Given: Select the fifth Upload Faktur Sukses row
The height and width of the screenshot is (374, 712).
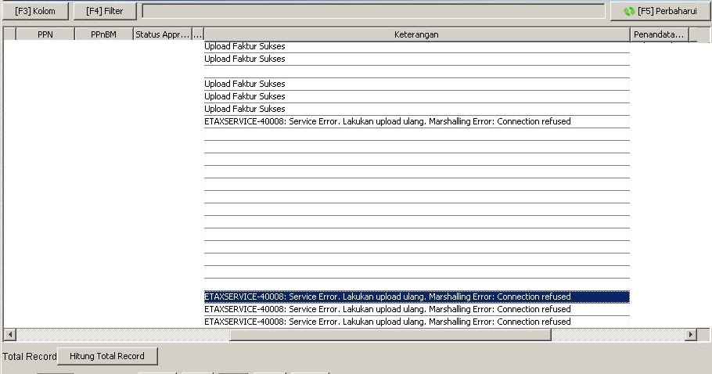Looking at the screenshot, I should point(416,109).
